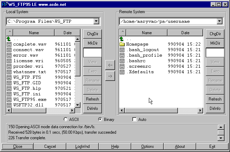The width and height of the screenshot is (230, 152).
Task: Open the Help button
Action: point(115,146)
